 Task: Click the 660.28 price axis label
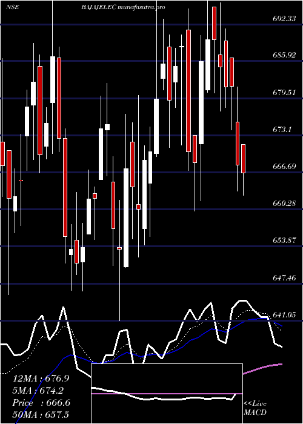coord(284,204)
